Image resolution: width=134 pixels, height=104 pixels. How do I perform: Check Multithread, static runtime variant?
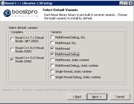pos(52,60)
